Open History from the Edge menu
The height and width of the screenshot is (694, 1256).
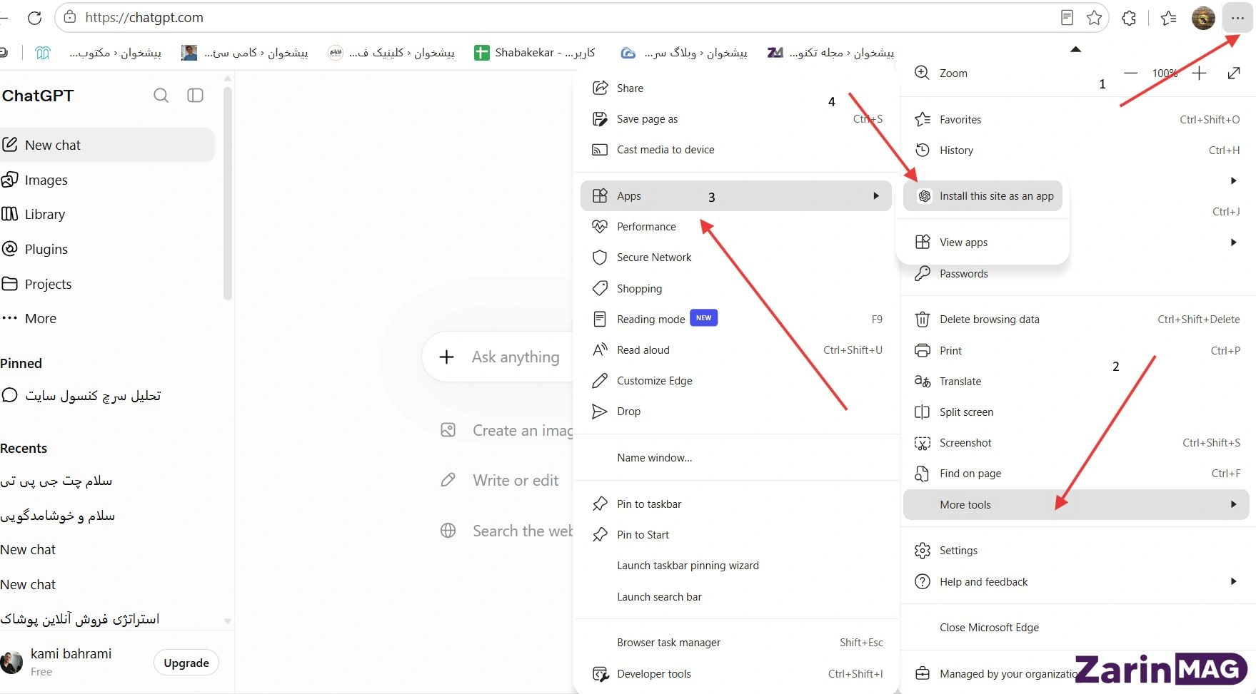[1076, 150]
